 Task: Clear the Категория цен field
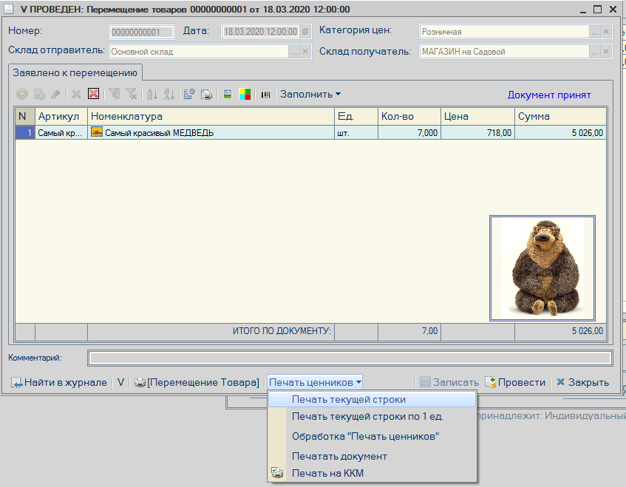coord(606,32)
